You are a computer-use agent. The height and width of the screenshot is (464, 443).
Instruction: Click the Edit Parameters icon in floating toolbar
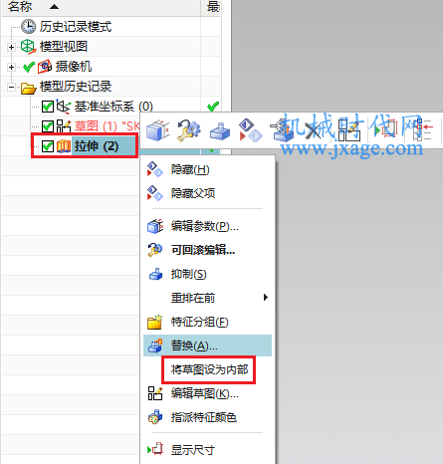[x=157, y=130]
